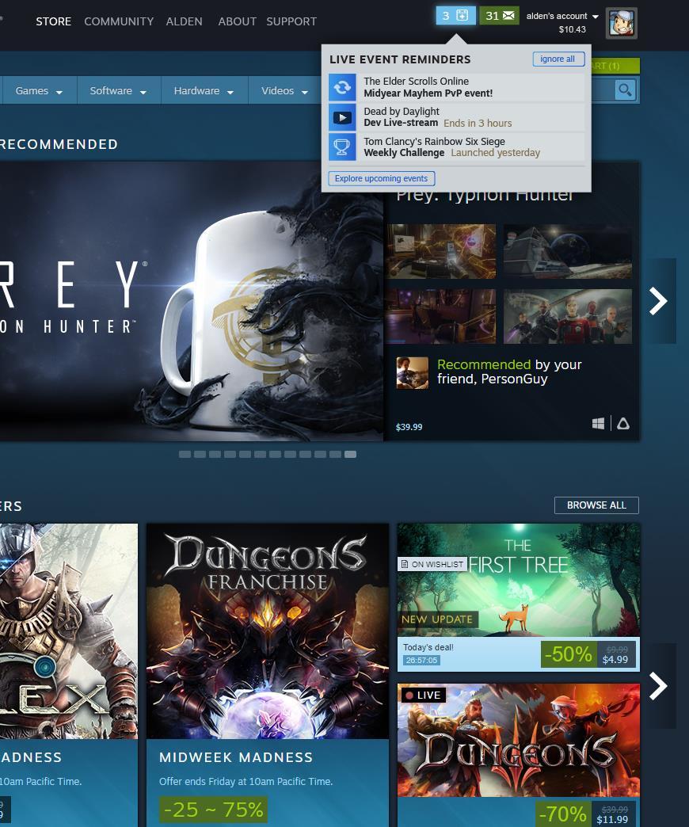Open Rainbow Six Siege Weekly Challenge reminder
Image resolution: width=689 pixels, height=827 pixels.
(456, 147)
